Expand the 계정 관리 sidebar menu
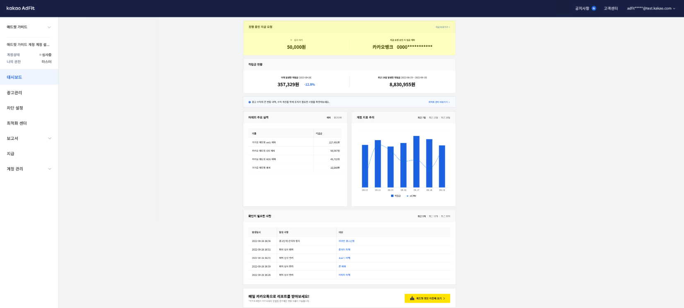 [x=50, y=169]
